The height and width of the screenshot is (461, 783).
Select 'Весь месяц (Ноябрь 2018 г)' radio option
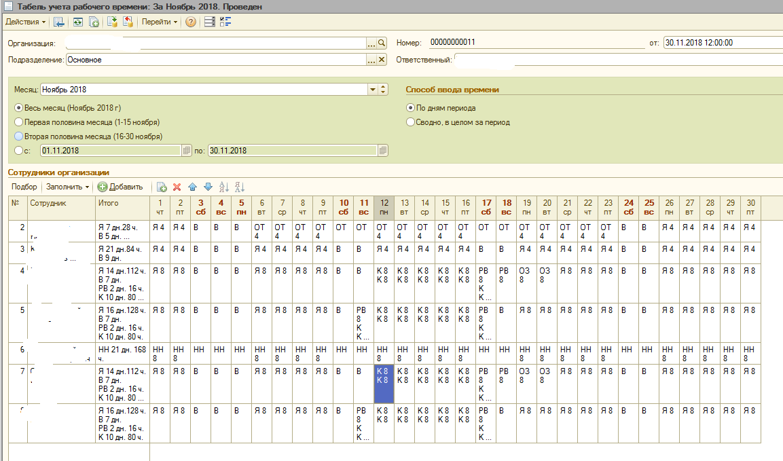(x=18, y=108)
